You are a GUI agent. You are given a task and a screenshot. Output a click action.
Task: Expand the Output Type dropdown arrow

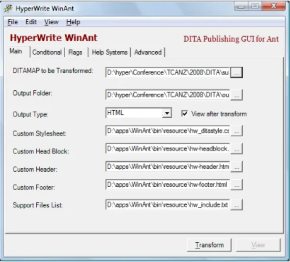(167, 113)
